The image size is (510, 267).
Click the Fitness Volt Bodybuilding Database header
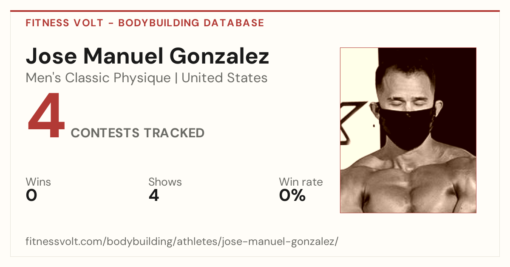[145, 23]
